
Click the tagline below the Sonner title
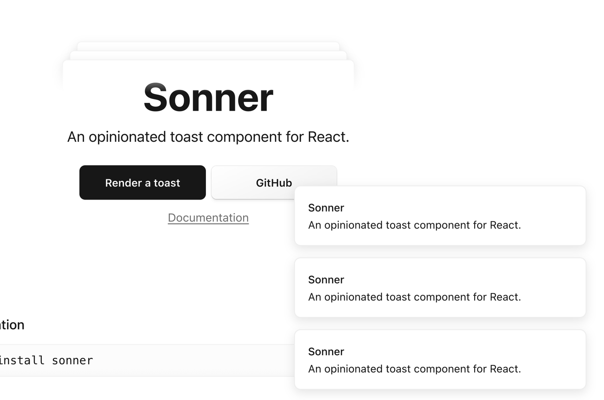(x=209, y=136)
